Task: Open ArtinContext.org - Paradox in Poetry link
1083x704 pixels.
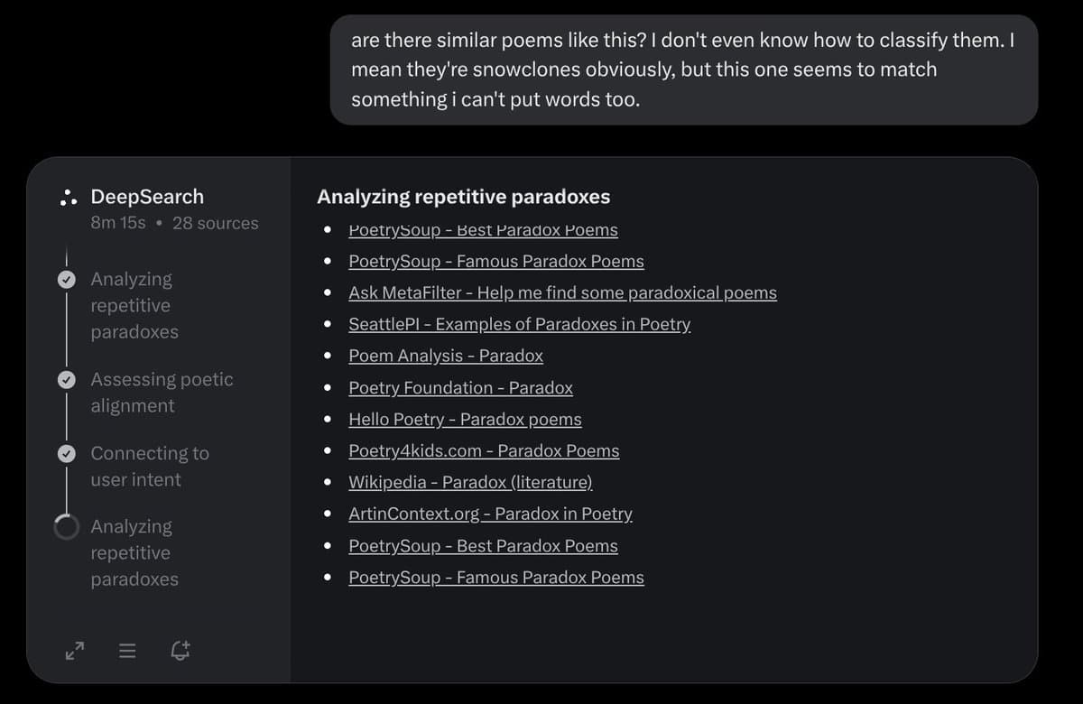Action: [490, 514]
